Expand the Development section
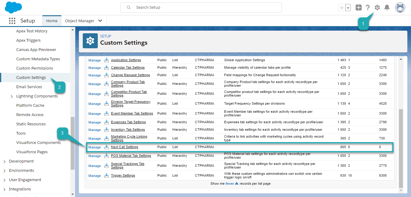Image resolution: width=411 pixels, height=197 pixels. click(4, 161)
